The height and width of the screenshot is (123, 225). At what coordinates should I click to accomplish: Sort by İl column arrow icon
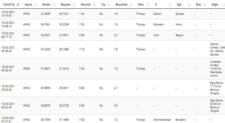pos(170,5)
